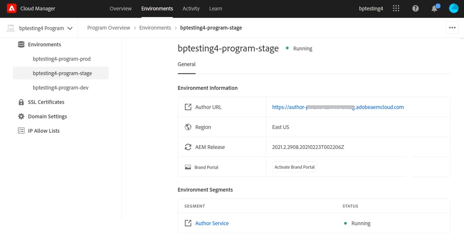Open the bptesting4 organization switcher

point(371,8)
